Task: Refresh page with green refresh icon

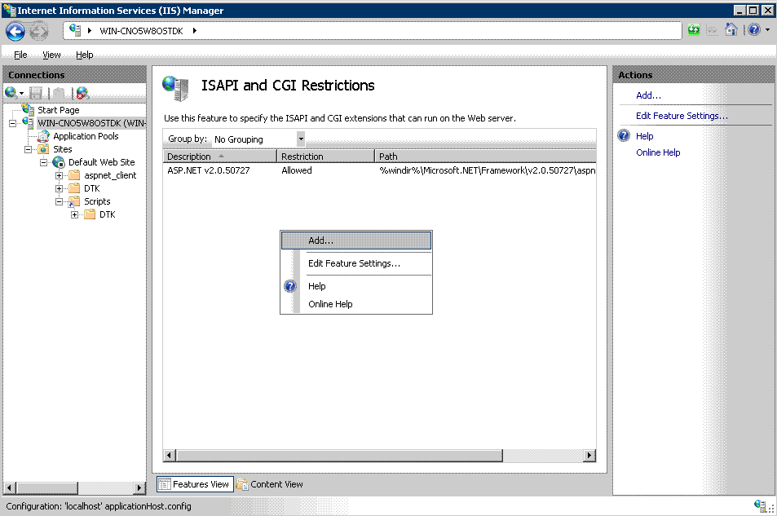Action: pyautogui.click(x=694, y=30)
